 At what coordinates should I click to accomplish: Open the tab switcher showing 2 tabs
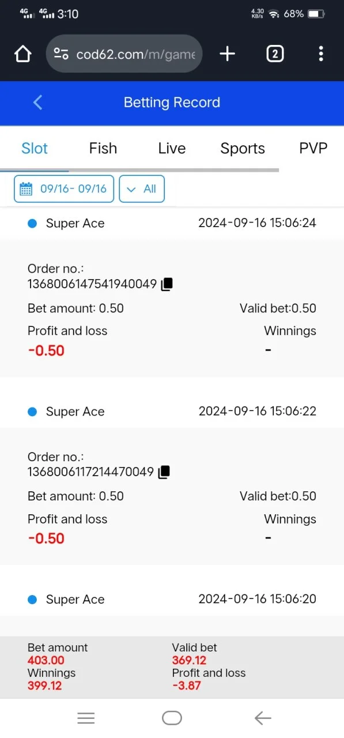click(275, 54)
